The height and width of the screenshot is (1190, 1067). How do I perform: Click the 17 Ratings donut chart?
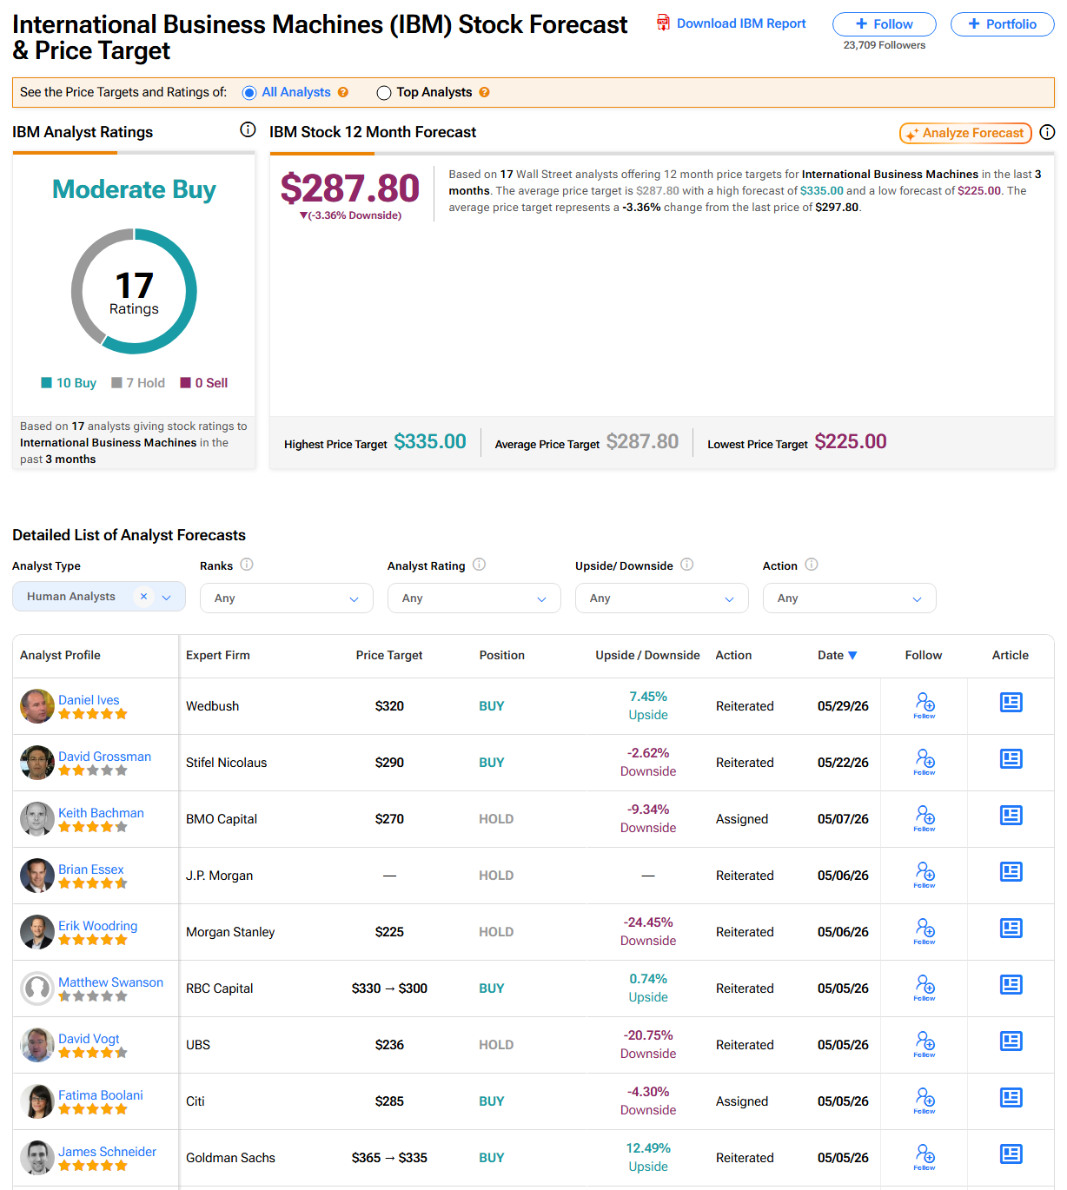134,291
